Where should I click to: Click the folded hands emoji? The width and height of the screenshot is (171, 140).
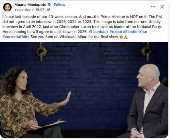pos(126,37)
